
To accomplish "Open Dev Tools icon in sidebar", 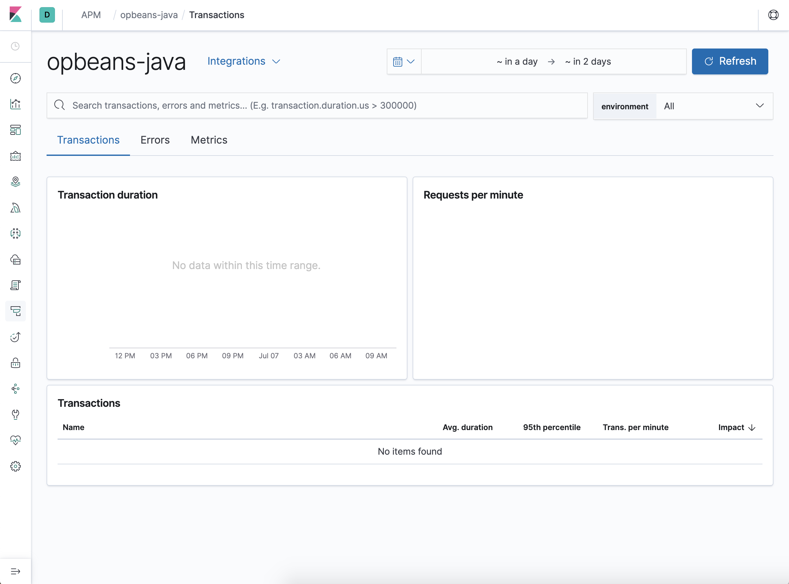I will [x=16, y=414].
